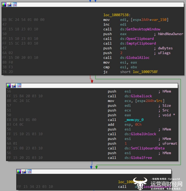Click the group icon of the bottom block
The height and width of the screenshot is (191, 186).
pyautogui.click(x=29, y=172)
